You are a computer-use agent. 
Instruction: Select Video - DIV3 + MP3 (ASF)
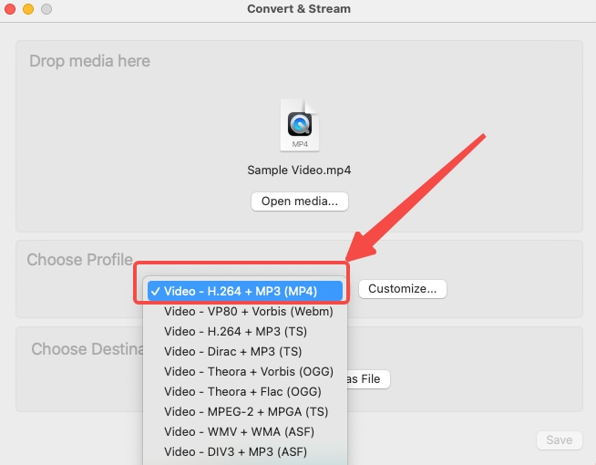tap(235, 452)
